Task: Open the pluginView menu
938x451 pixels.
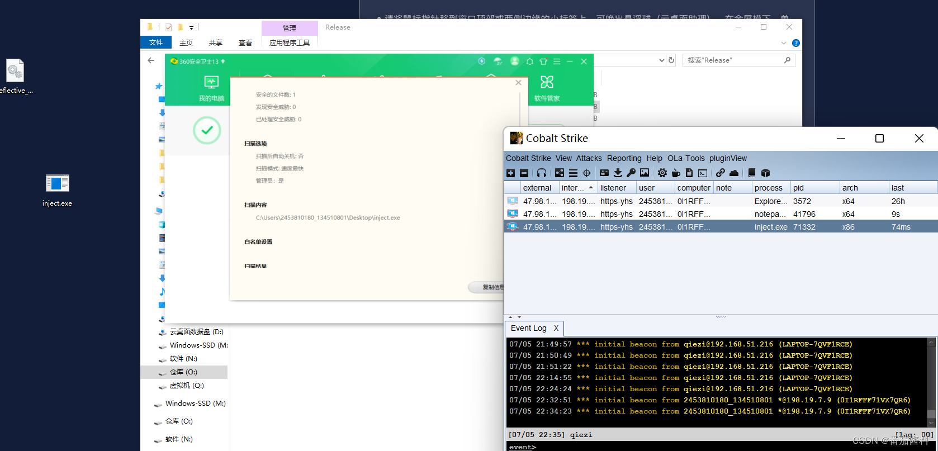Action: [728, 158]
